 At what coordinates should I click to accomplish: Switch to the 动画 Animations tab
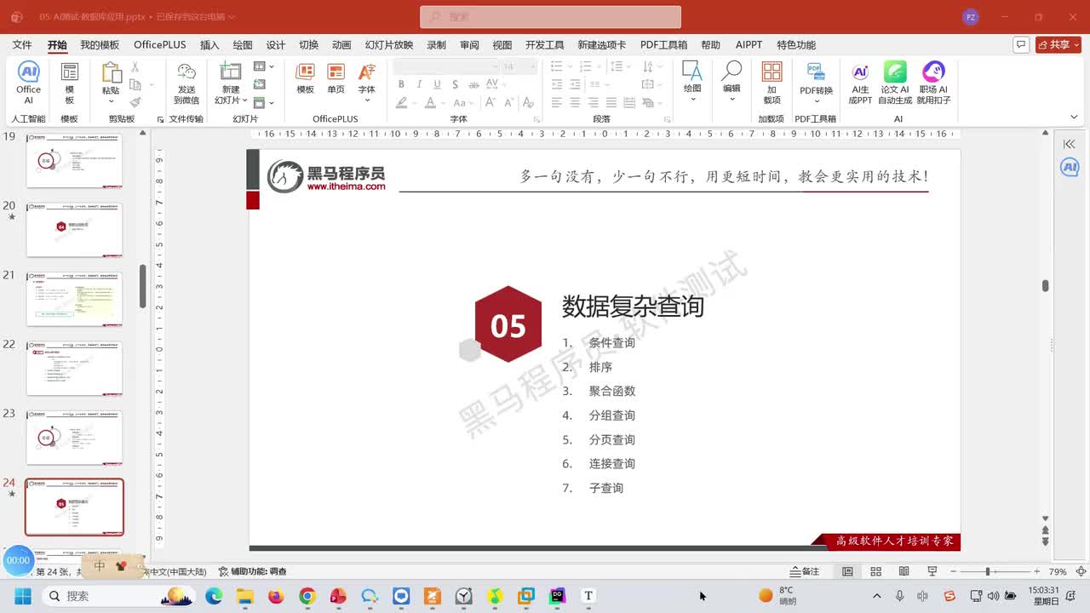(341, 45)
